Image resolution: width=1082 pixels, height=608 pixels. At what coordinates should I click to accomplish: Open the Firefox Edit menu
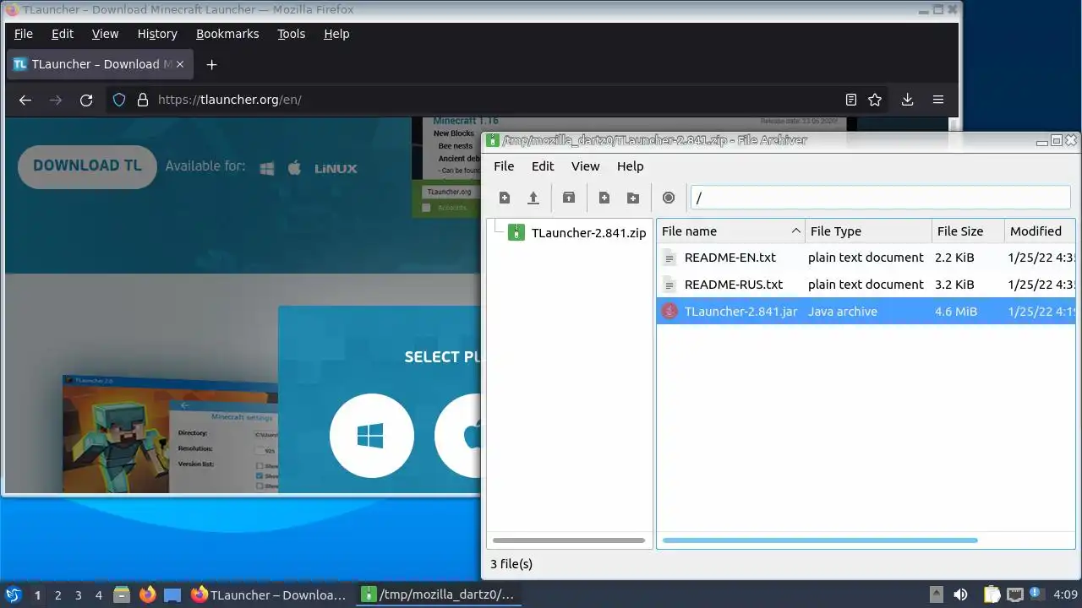click(63, 34)
